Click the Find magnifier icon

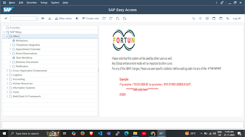tap(193, 18)
